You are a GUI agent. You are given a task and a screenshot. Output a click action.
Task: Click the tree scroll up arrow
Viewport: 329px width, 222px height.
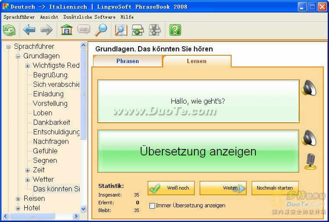(84, 45)
